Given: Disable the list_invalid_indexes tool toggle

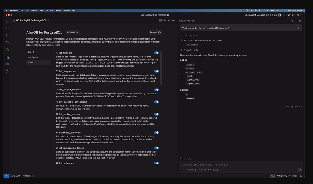Looking at the screenshot, I should click(156, 90).
